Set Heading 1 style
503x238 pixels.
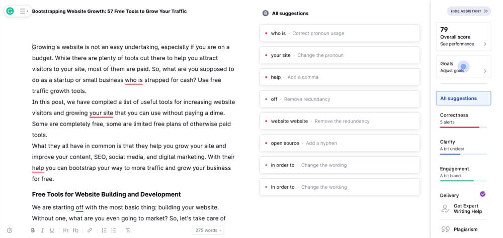[x=66, y=230]
